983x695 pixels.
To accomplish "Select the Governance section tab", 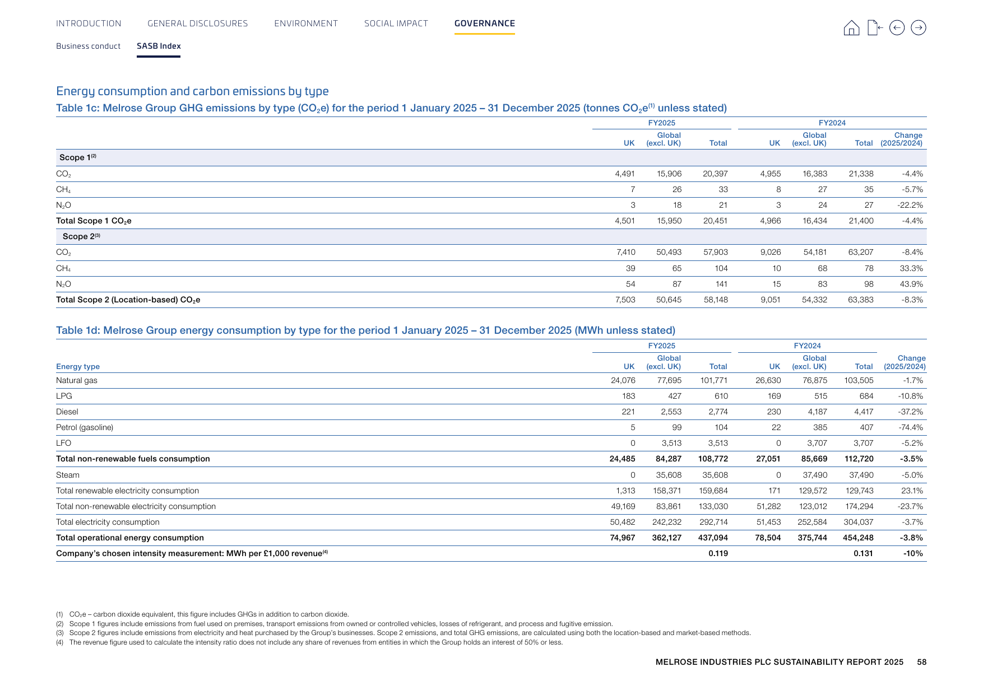I will [485, 24].
